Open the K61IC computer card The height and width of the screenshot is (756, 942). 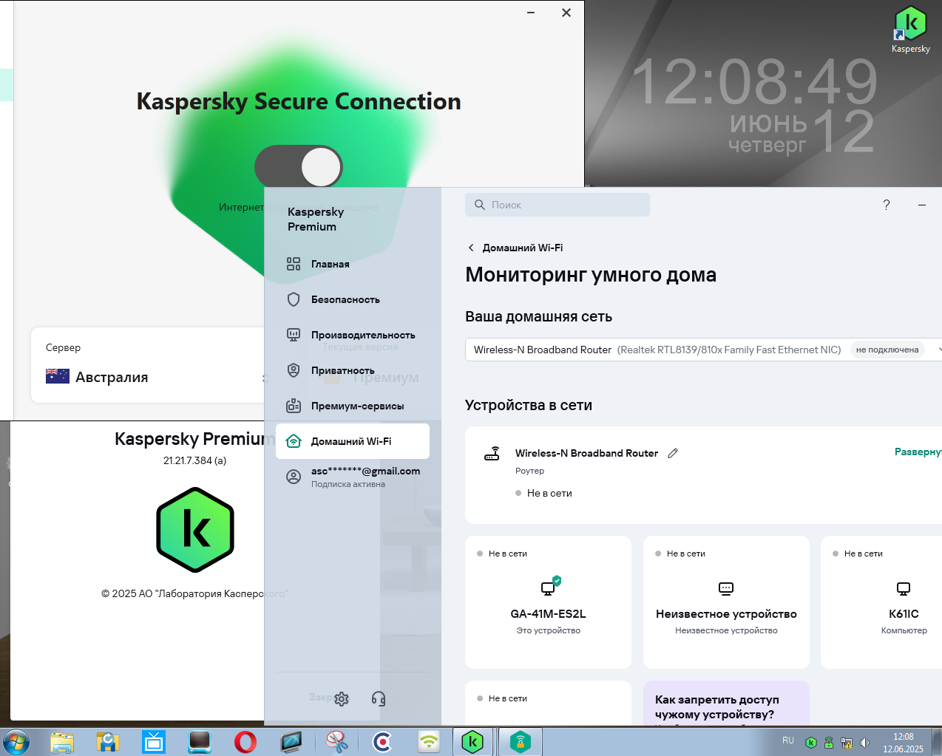(881, 602)
